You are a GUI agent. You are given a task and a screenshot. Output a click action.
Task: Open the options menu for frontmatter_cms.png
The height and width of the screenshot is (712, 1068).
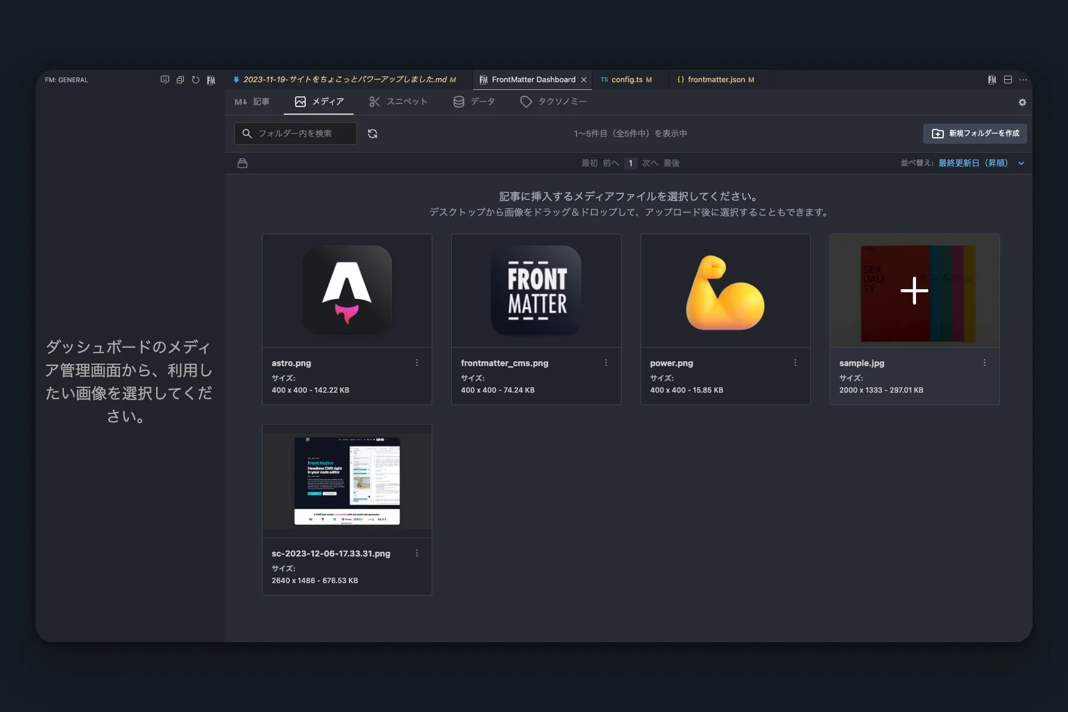[x=606, y=363]
